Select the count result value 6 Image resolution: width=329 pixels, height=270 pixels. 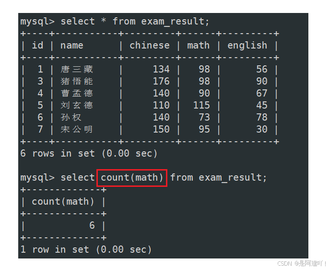[92, 225]
